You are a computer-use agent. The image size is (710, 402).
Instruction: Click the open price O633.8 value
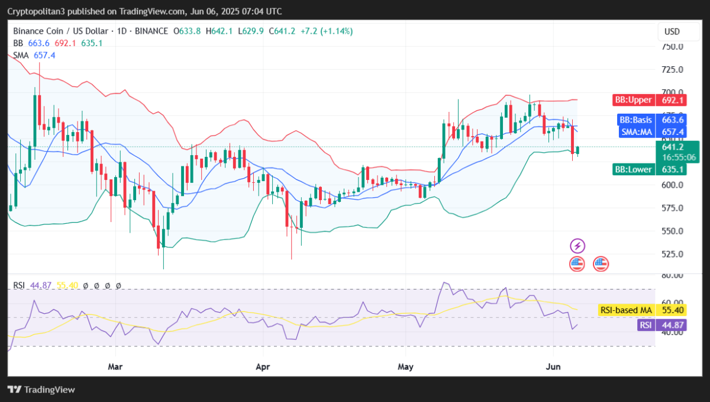tap(186, 31)
